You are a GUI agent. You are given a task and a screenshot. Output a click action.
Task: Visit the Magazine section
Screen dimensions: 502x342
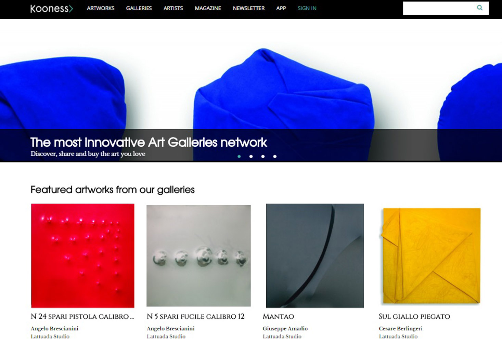click(208, 8)
